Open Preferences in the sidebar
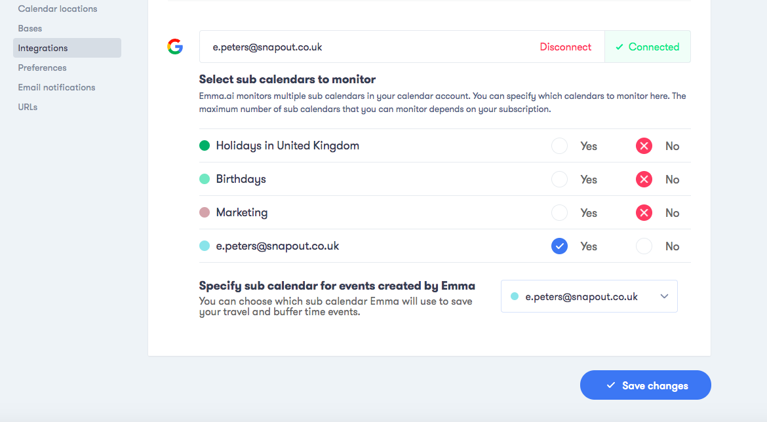The height and width of the screenshot is (422, 767). pos(42,67)
